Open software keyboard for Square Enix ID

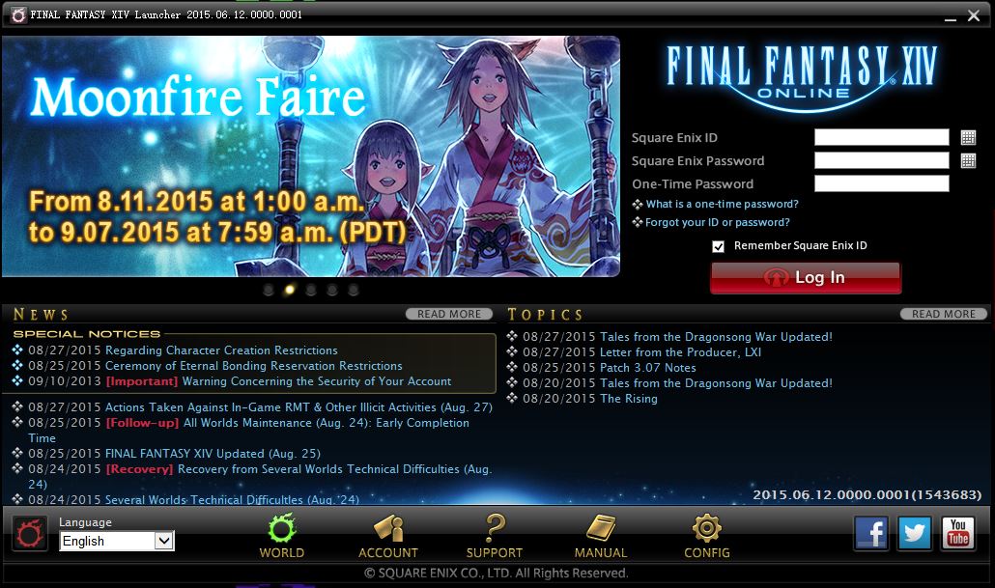coord(968,138)
